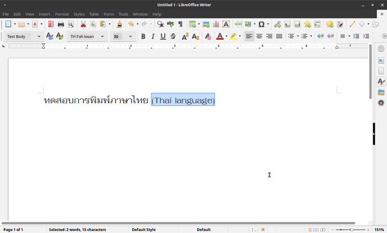Toggle formatting marks with the pilcrow button
Image resolution: width=387 pixels, height=233 pixels.
[x=180, y=24]
